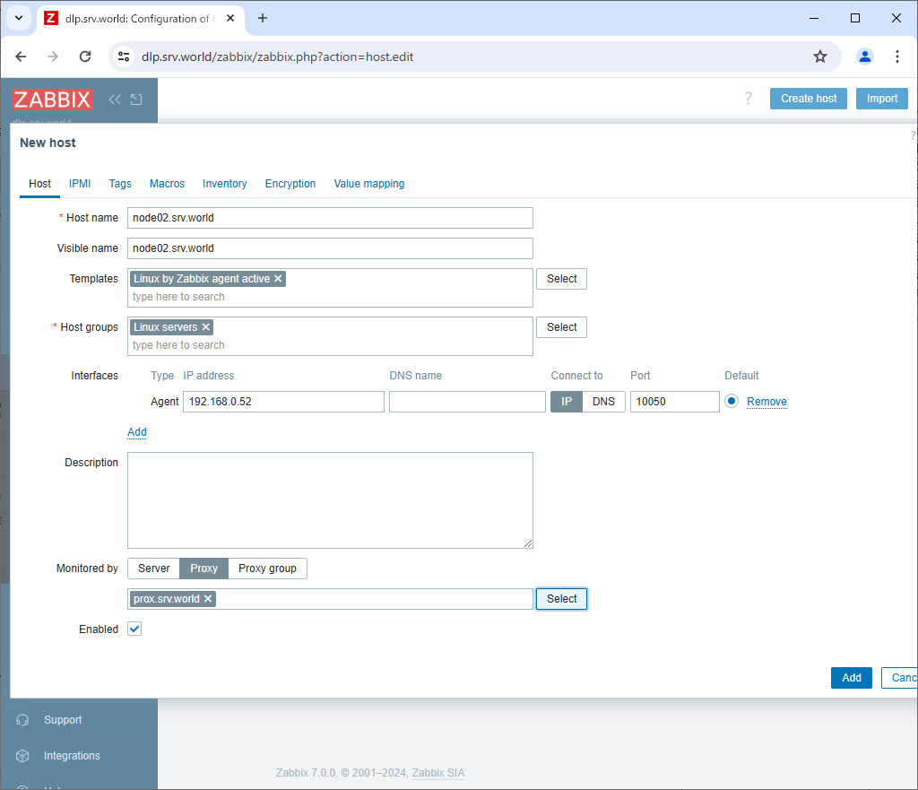Choose Monitored by Server
The height and width of the screenshot is (790, 918).
154,569
